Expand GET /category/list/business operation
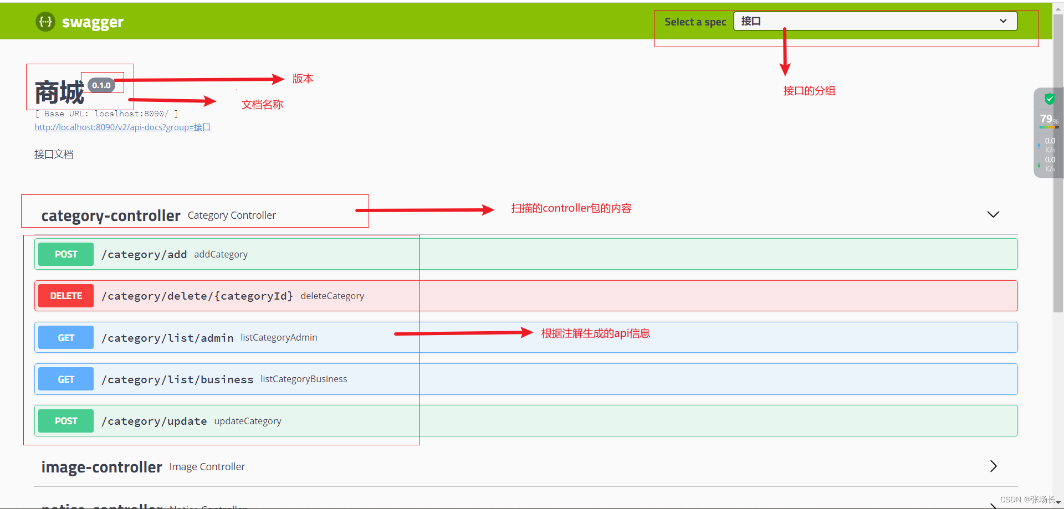Image resolution: width=1064 pixels, height=509 pixels. coord(526,379)
